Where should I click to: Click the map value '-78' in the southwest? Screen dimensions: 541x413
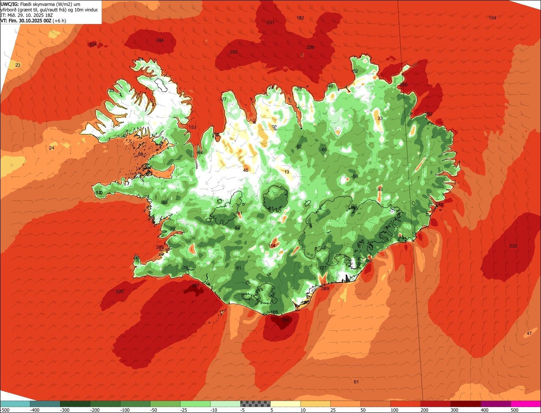[x=184, y=268]
